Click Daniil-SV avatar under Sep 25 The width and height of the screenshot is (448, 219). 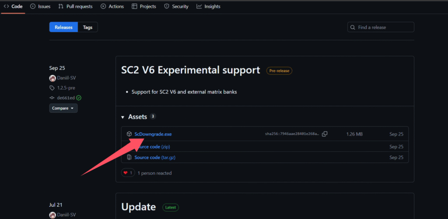pos(52,78)
